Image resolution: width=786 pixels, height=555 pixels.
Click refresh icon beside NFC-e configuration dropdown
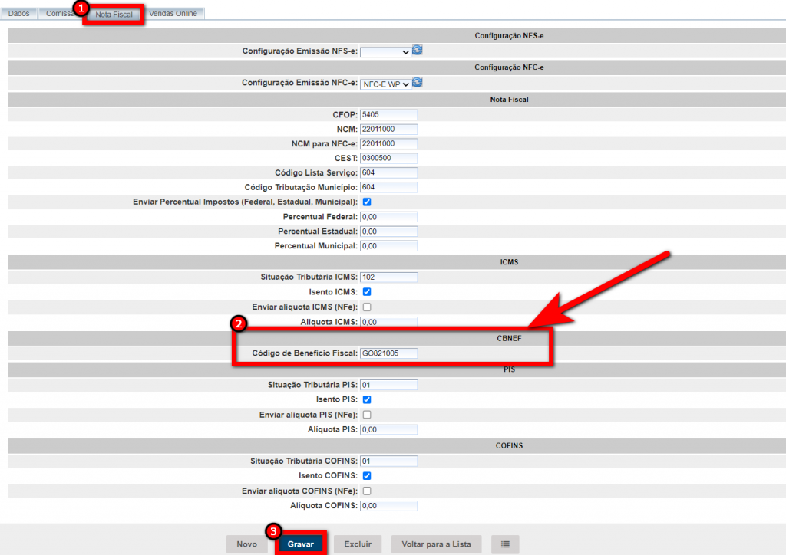tap(418, 83)
